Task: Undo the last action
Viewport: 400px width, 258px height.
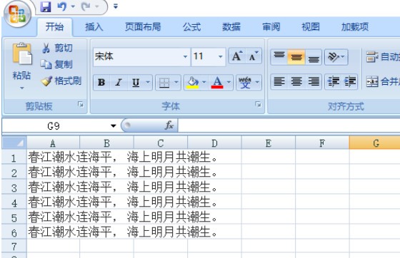Action: click(x=62, y=6)
